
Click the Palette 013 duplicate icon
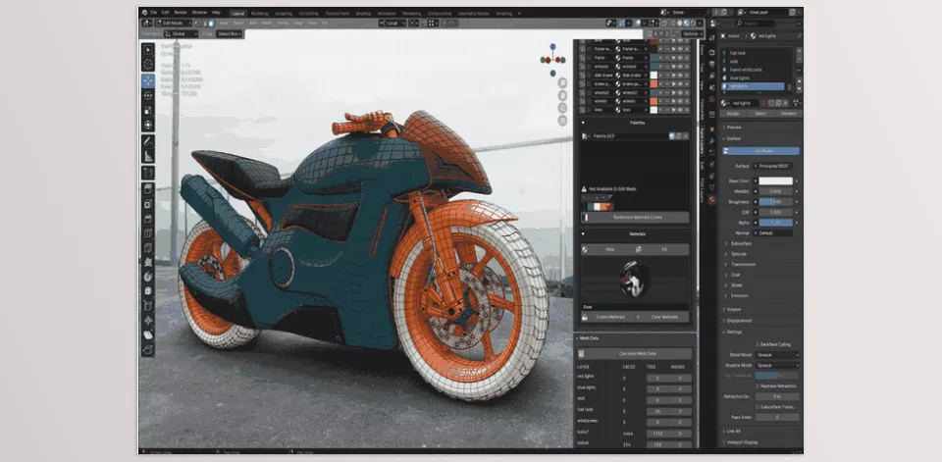point(678,136)
